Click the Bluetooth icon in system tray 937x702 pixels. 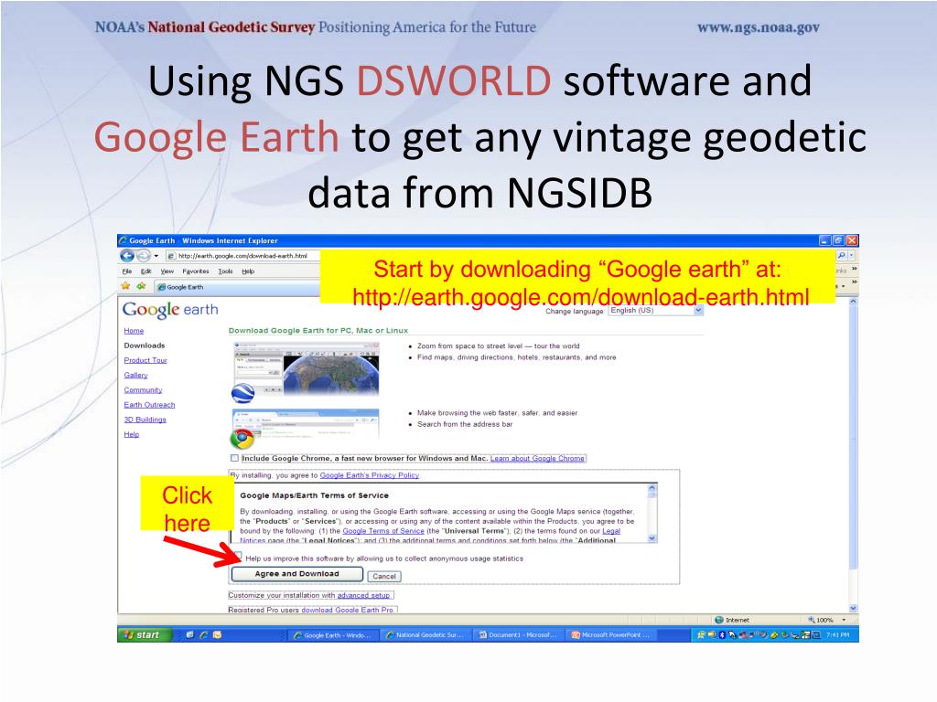722,635
